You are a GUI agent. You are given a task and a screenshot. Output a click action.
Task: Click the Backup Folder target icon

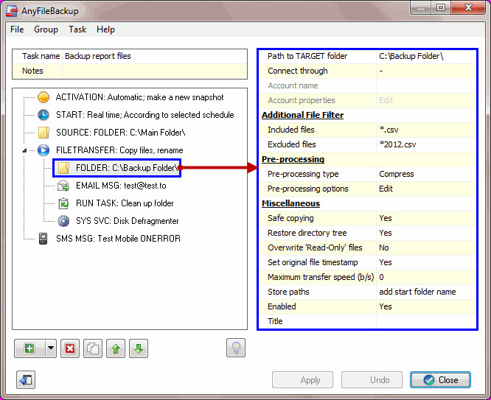click(63, 168)
